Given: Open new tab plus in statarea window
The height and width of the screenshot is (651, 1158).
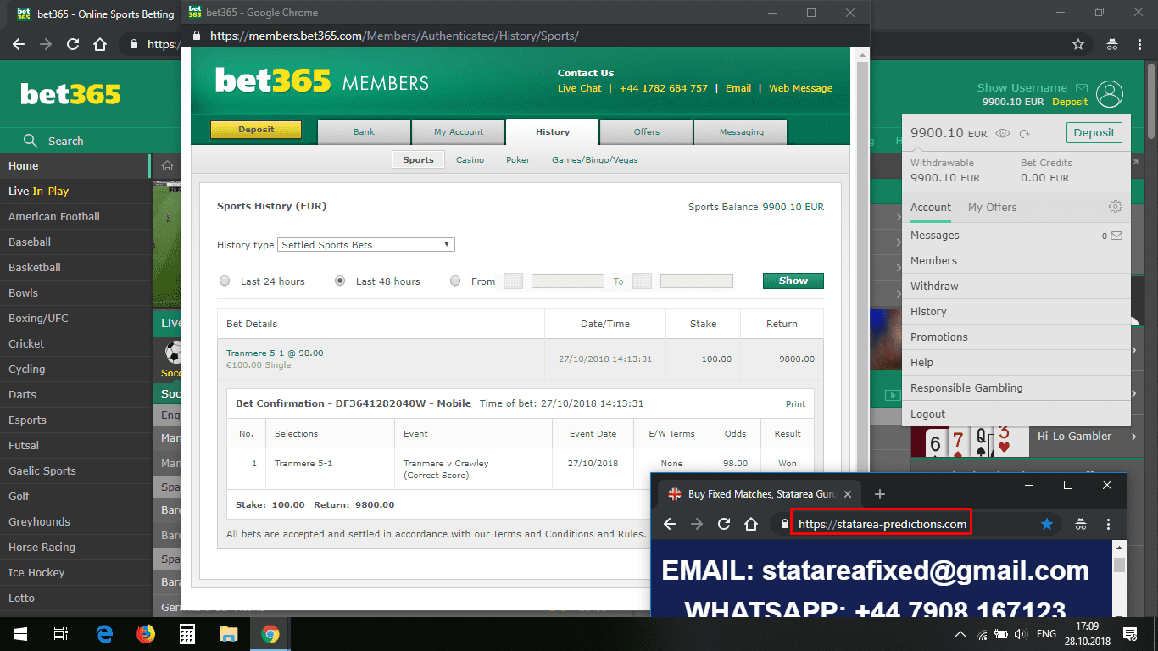Looking at the screenshot, I should 880,494.
